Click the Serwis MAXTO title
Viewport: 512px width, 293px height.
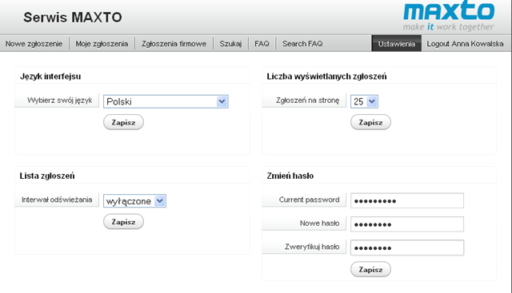73,18
